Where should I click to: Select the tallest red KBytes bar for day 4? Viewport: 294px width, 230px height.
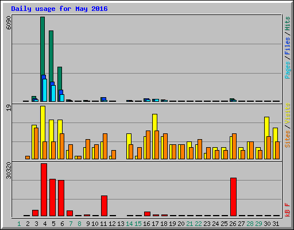[44, 190]
